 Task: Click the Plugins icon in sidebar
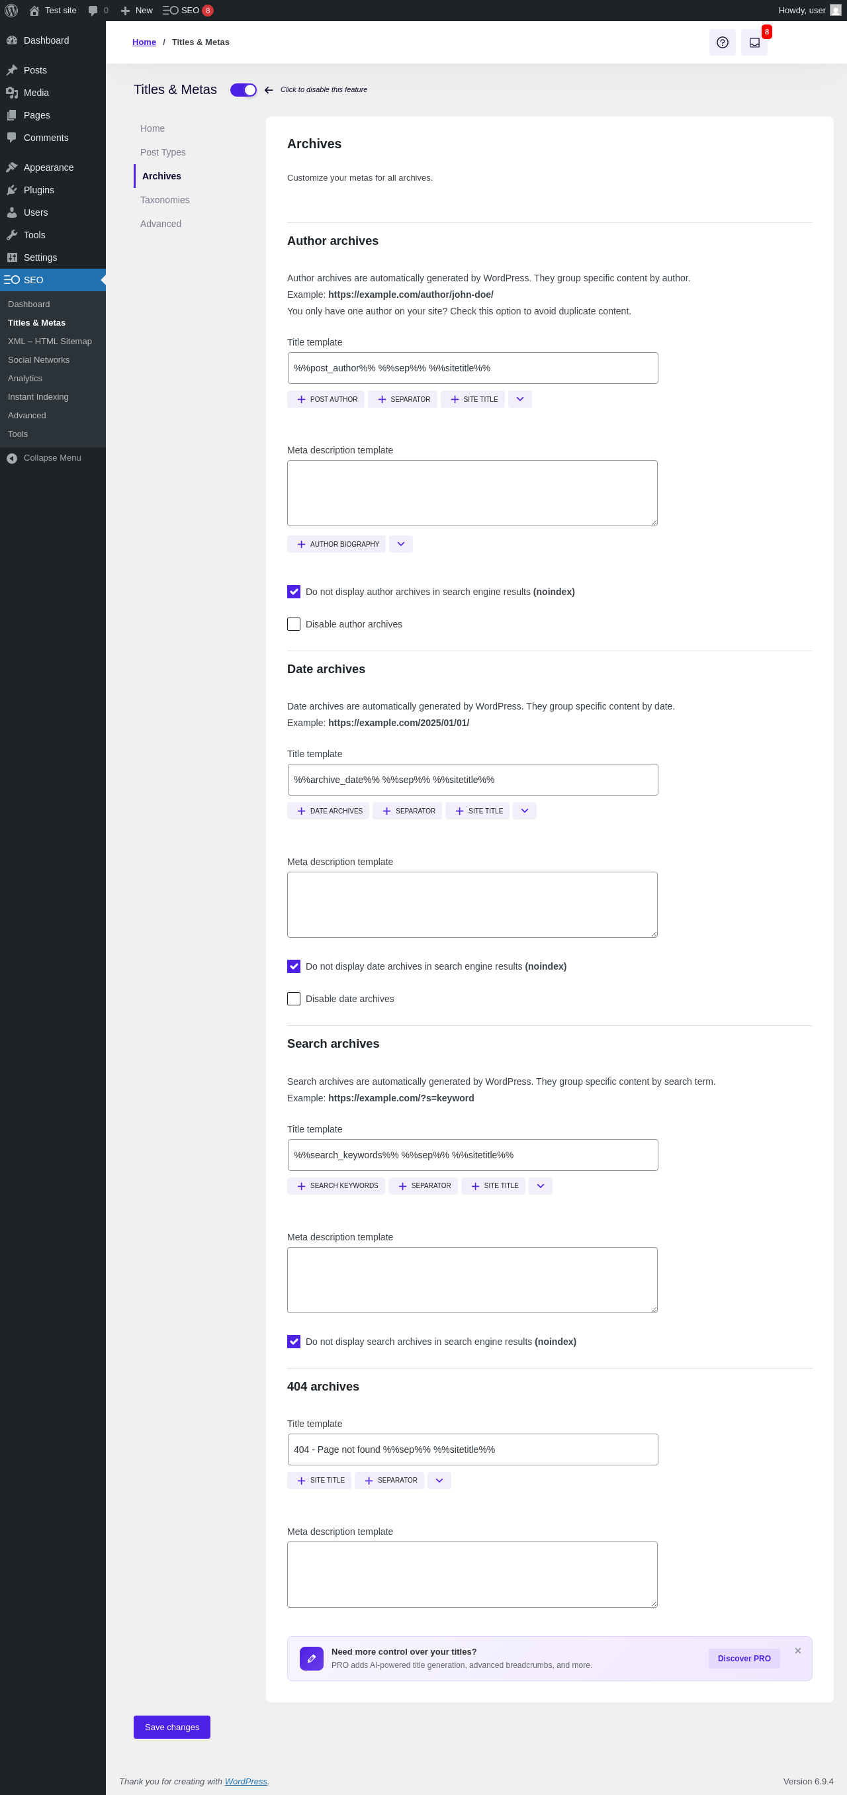pyautogui.click(x=12, y=190)
